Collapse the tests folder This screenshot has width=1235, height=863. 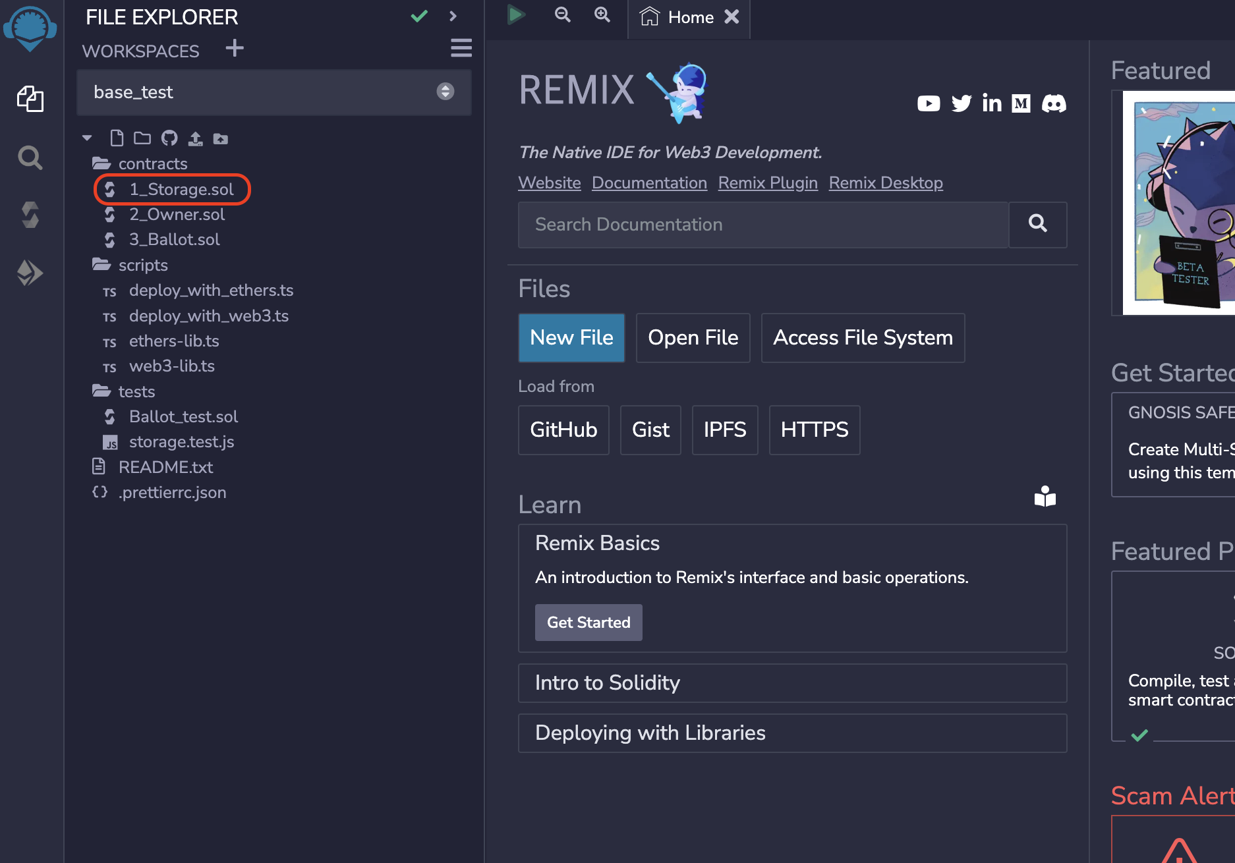(x=124, y=391)
